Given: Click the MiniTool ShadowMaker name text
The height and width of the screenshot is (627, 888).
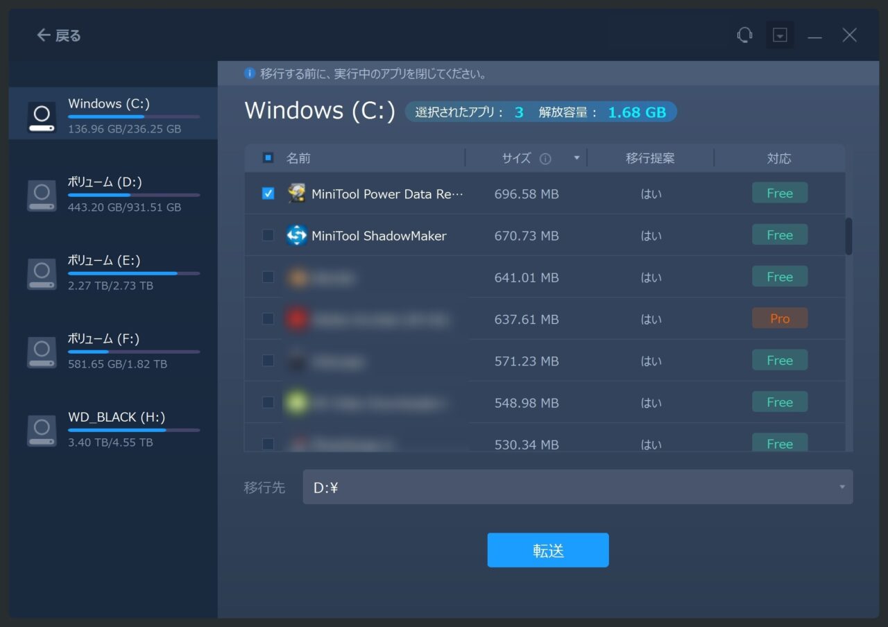Looking at the screenshot, I should [379, 236].
